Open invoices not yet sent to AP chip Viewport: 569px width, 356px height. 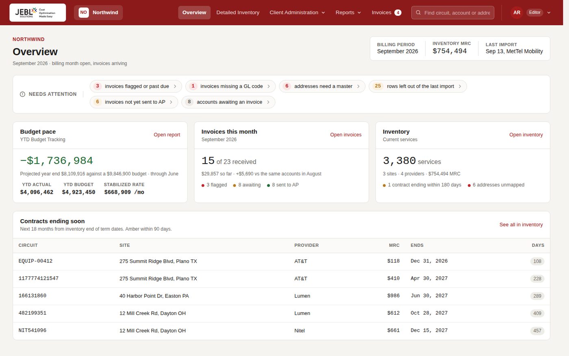[x=134, y=102]
